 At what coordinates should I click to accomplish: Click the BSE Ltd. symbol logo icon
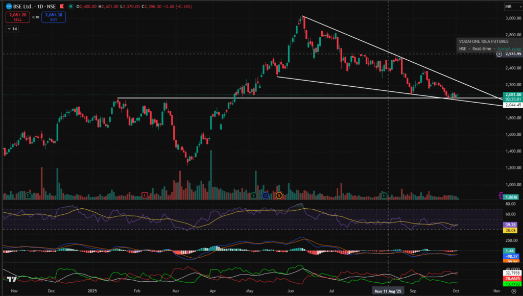(x=10, y=6)
